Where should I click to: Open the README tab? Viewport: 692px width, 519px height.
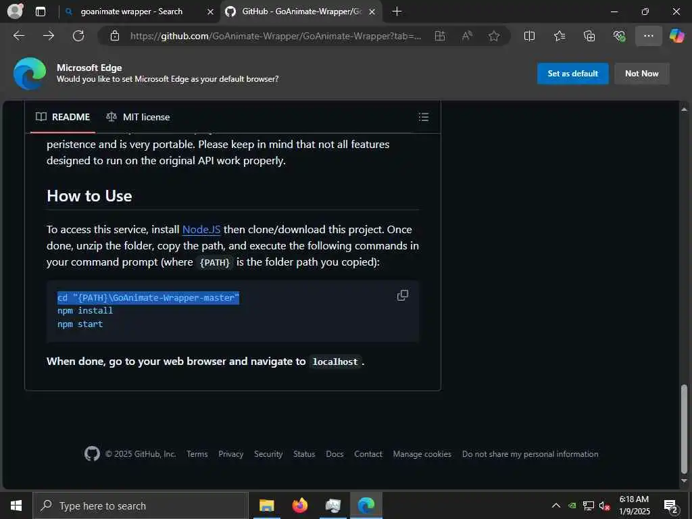[x=63, y=117]
